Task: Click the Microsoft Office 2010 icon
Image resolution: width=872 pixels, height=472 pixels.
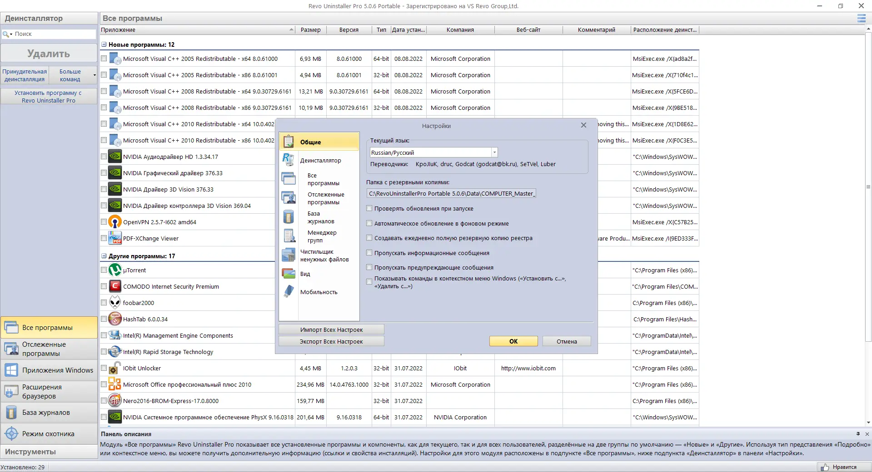Action: [x=115, y=384]
